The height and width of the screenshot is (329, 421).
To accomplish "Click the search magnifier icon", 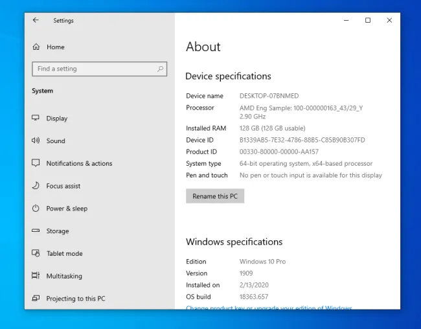I will point(160,69).
